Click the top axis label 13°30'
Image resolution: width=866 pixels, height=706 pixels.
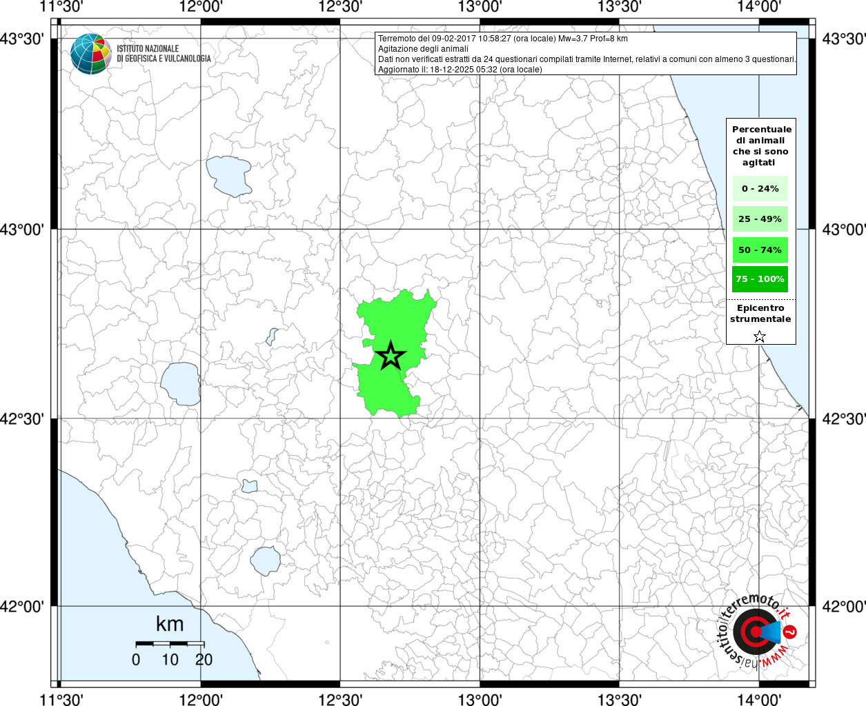click(619, 7)
